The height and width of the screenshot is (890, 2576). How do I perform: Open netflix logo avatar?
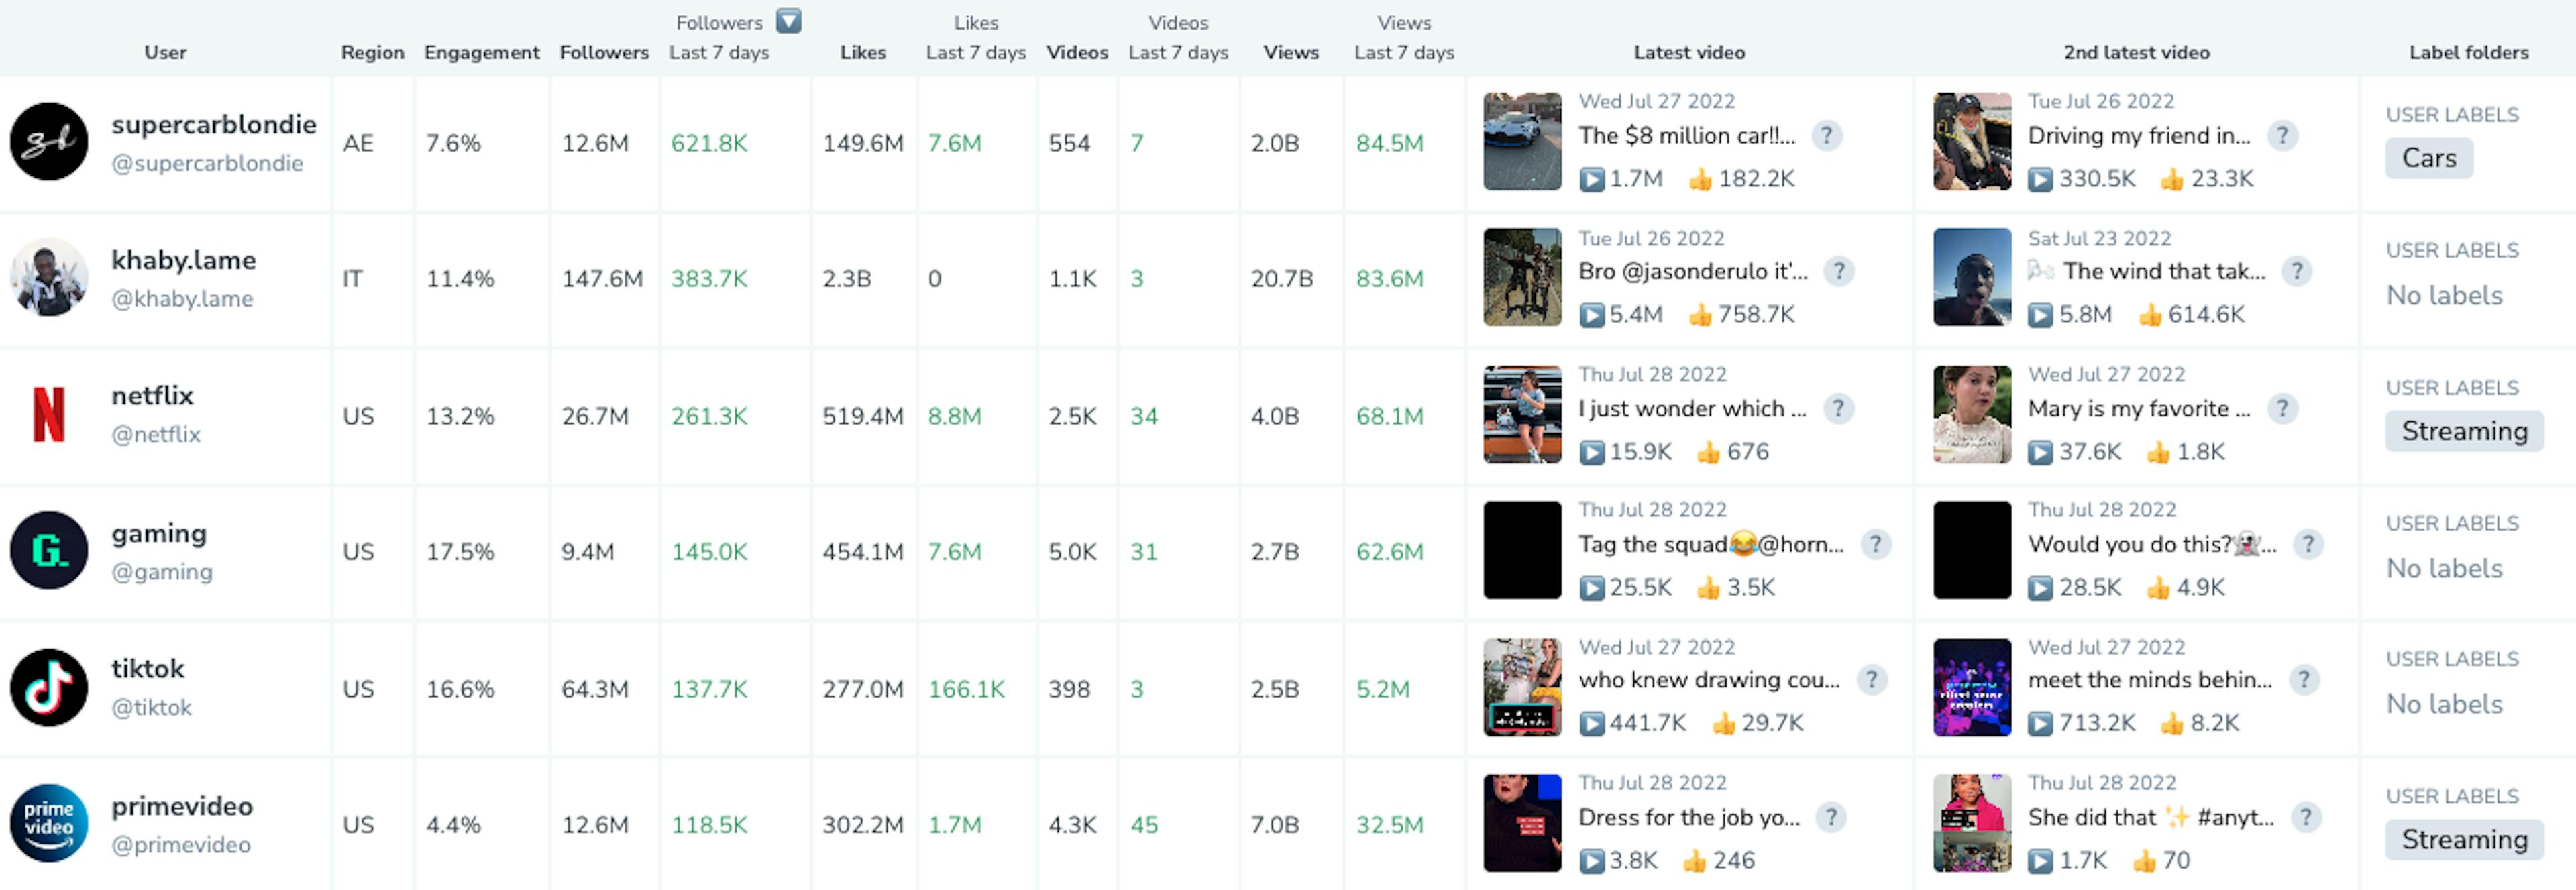(x=49, y=414)
